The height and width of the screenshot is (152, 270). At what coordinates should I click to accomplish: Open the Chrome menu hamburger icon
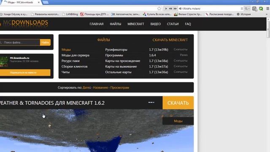tap(267, 8)
